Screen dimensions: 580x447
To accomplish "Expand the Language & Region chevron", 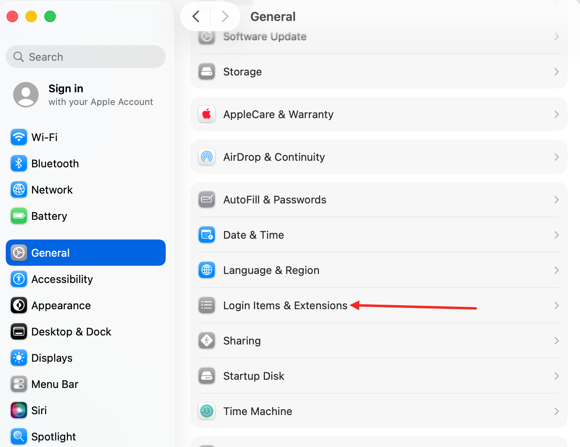I will tap(557, 270).
